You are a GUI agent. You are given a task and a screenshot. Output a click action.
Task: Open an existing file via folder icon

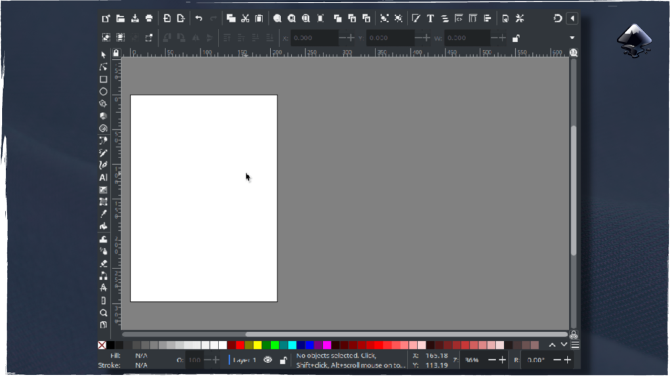click(121, 18)
